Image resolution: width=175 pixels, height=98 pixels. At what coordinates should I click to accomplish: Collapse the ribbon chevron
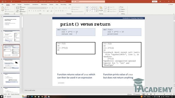click(x=174, y=14)
